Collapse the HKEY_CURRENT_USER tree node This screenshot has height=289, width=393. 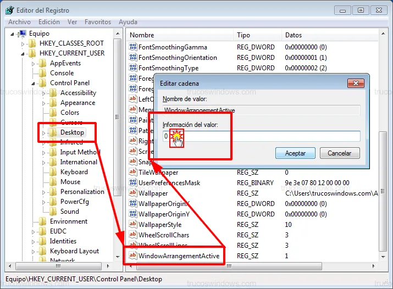tap(23, 53)
